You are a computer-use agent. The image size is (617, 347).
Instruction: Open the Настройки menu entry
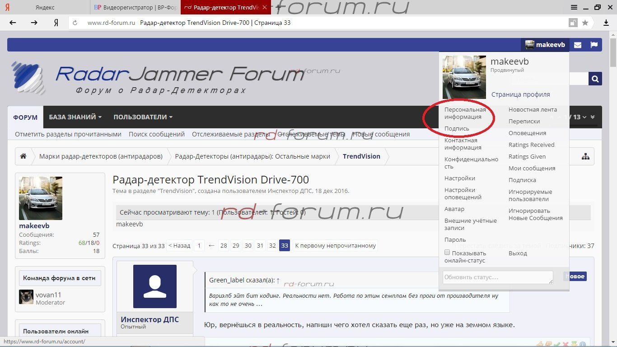460,178
